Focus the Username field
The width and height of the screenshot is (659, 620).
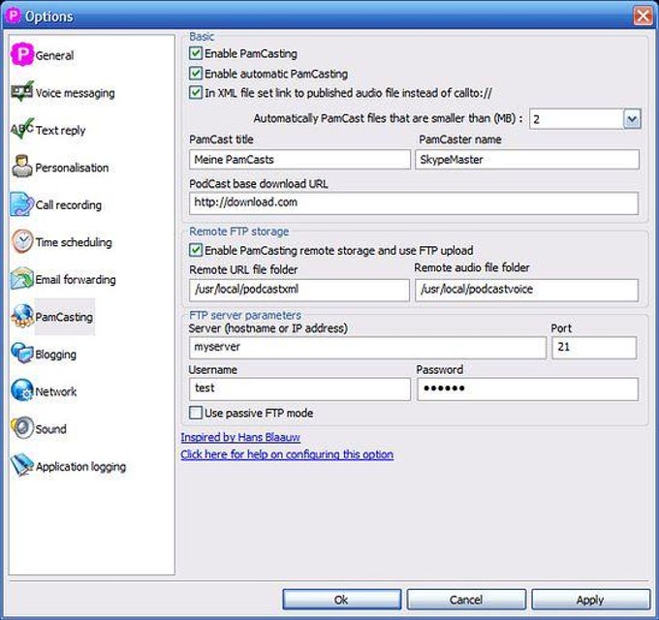(x=299, y=389)
